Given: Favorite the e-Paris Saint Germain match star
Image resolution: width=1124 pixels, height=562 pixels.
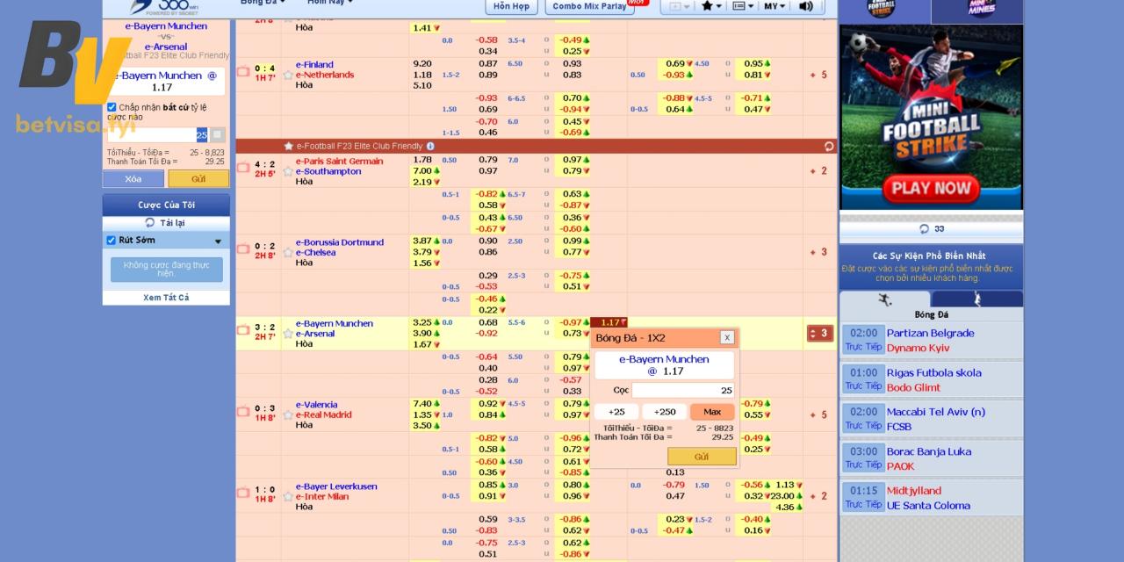Looking at the screenshot, I should pos(288,171).
